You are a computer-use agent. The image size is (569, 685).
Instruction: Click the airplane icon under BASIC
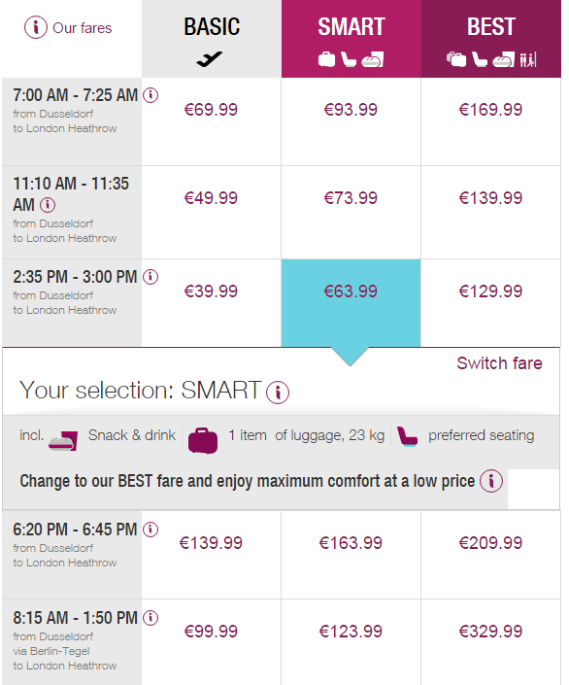coord(209,59)
